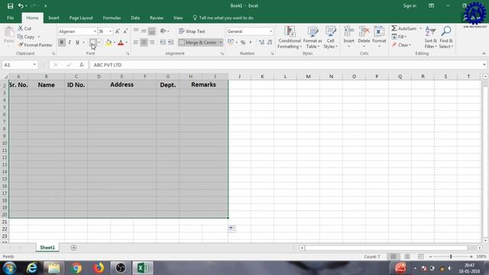Image resolution: width=489 pixels, height=275 pixels.
Task: Copy the selected cells
Action: pyautogui.click(x=27, y=37)
